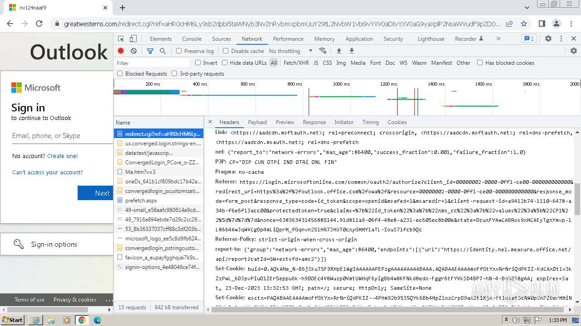Select the Me.htm?v=3 request row

pyautogui.click(x=158, y=172)
